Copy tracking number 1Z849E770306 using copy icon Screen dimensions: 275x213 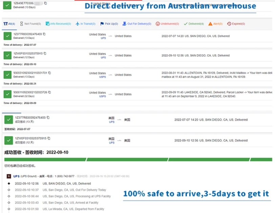[x=46, y=3]
